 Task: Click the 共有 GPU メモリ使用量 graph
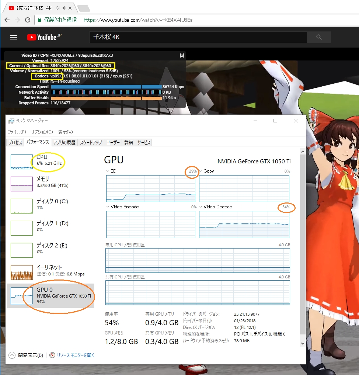point(198,292)
